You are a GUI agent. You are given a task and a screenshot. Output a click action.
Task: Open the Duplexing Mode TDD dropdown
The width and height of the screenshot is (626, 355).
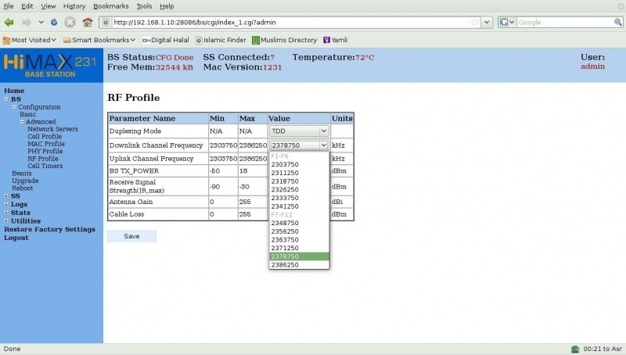pos(298,131)
